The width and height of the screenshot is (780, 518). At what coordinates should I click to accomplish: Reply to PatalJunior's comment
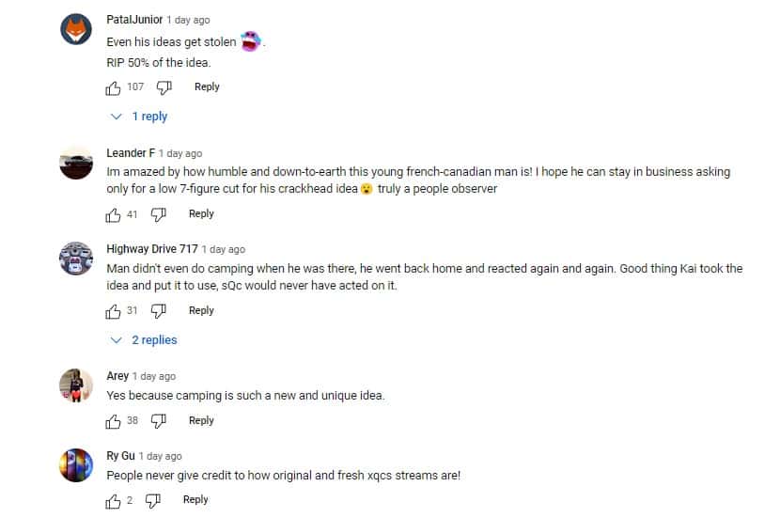(207, 87)
